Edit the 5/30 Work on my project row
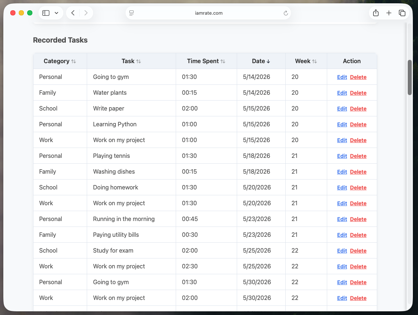Screen dimensions: 418x315 coord(342,298)
